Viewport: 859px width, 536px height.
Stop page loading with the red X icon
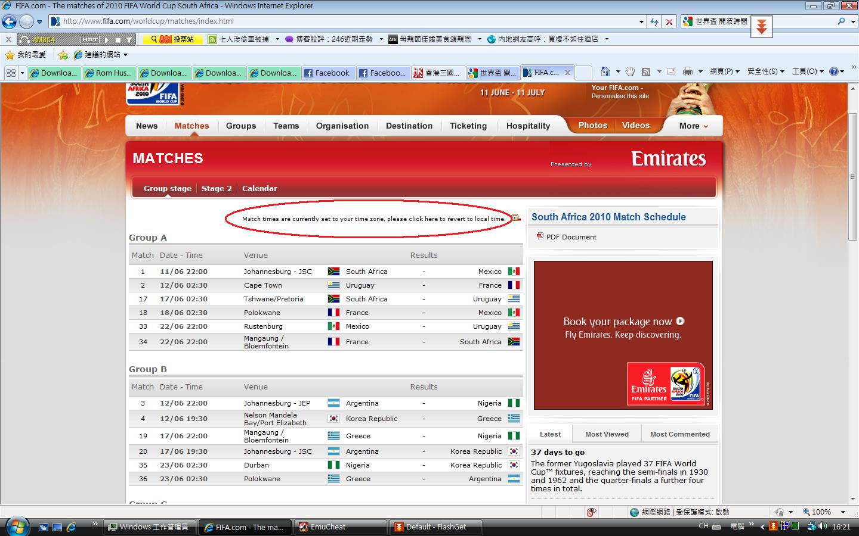point(669,21)
